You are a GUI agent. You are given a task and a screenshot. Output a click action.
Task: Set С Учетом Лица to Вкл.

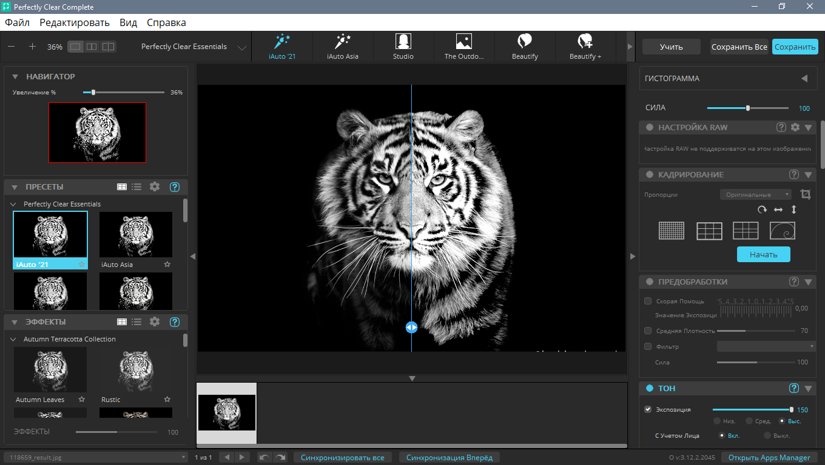coord(722,435)
